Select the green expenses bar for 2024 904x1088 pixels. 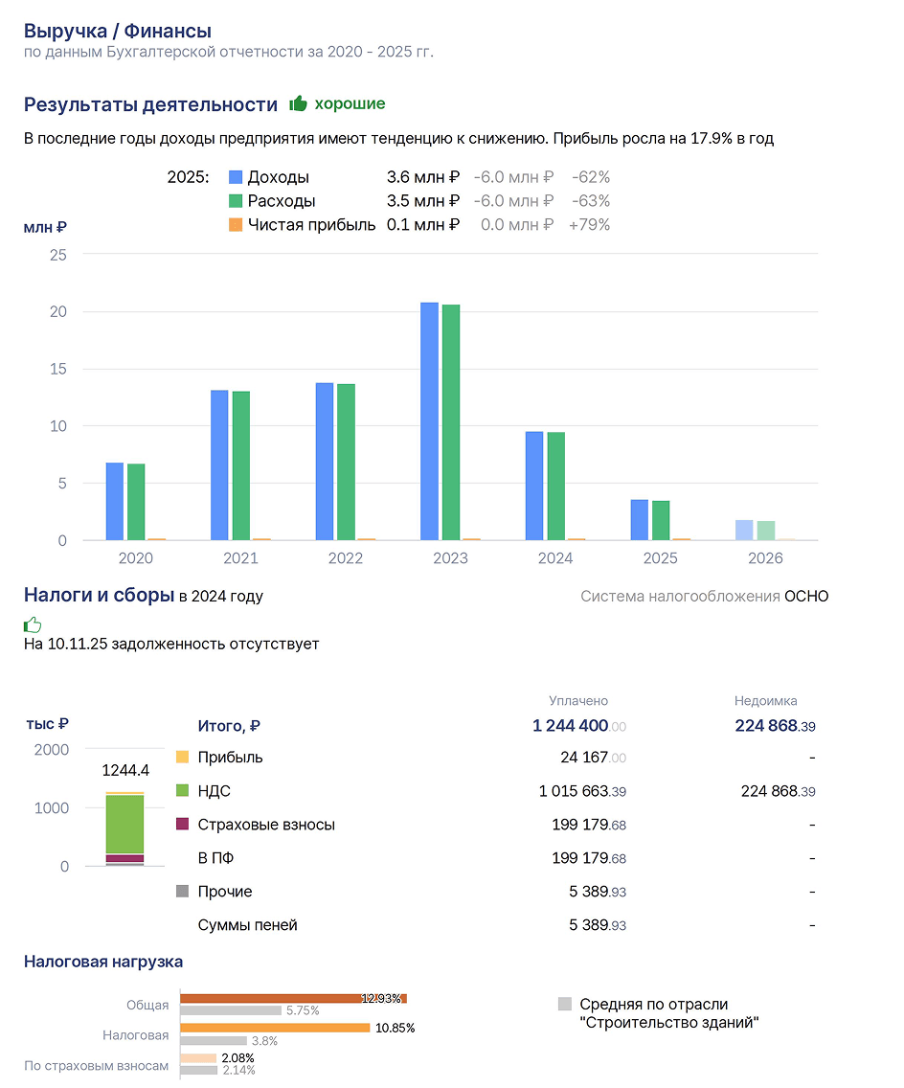point(555,486)
